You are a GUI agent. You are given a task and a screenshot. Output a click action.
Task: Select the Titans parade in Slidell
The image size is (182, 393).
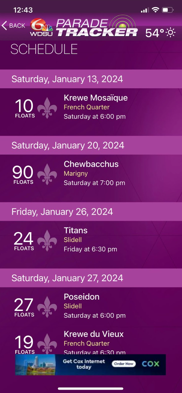pos(76,231)
